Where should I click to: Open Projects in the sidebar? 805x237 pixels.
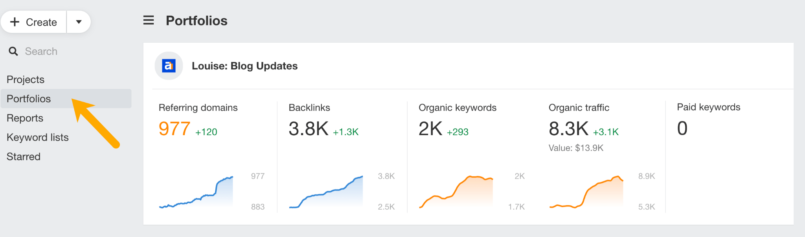pyautogui.click(x=26, y=80)
